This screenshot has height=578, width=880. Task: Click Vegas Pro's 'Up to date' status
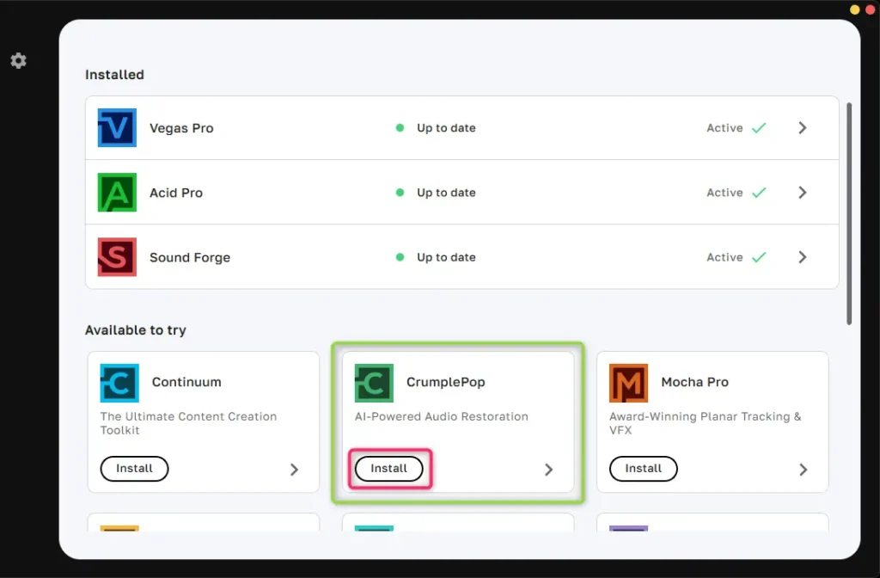click(x=446, y=128)
